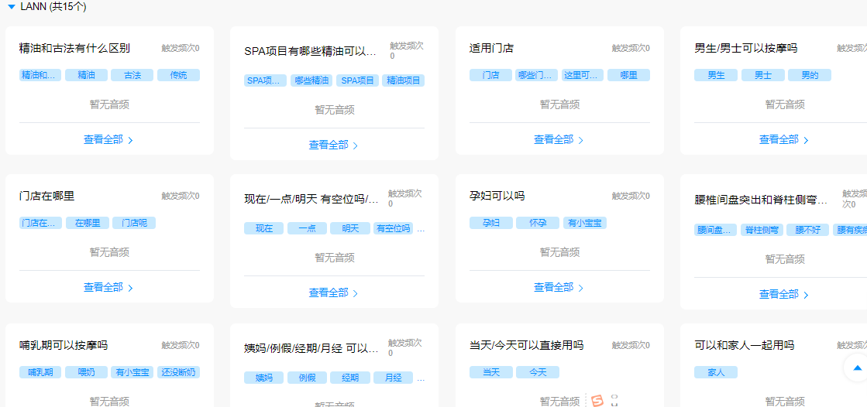This screenshot has height=407, width=867.
Task: Click the 怀孕 keyword tag
Action: point(537,223)
